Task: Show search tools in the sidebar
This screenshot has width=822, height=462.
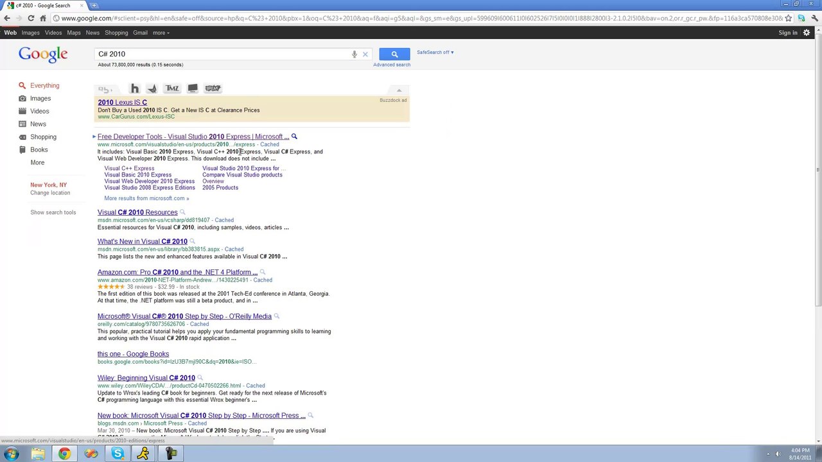Action: [x=53, y=212]
